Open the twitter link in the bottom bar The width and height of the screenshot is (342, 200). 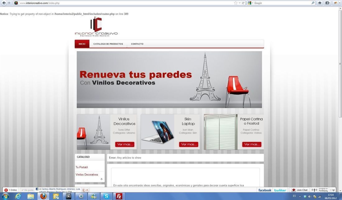[x=280, y=190]
